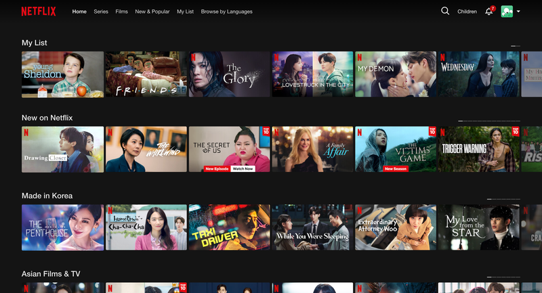Expand the profile dropdown caret
This screenshot has height=293, width=542.
point(518,12)
